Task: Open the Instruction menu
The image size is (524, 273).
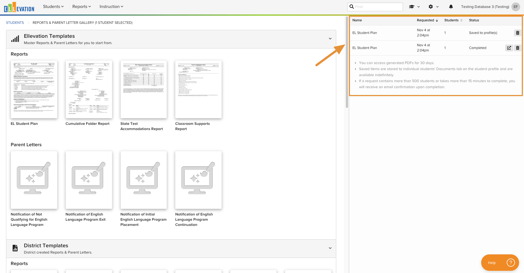Action: [x=111, y=7]
